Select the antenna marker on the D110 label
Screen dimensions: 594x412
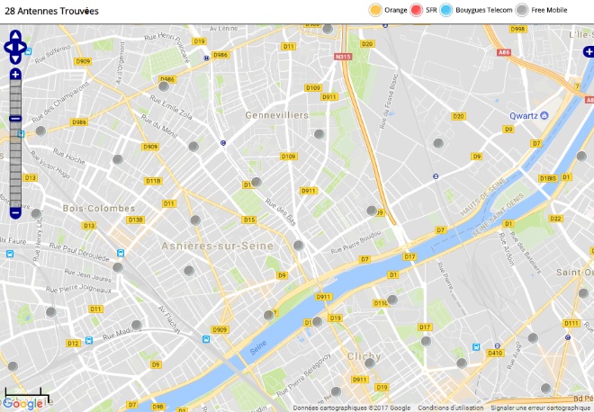392,300
